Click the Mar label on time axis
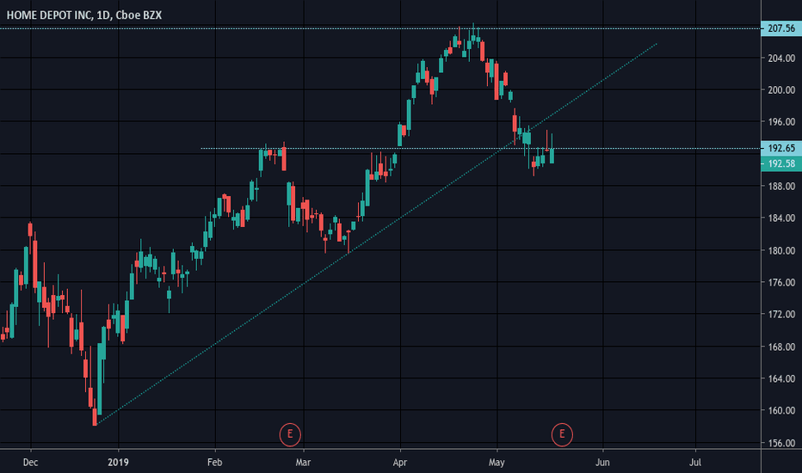Screen dimensions: 802x473 click(x=303, y=463)
